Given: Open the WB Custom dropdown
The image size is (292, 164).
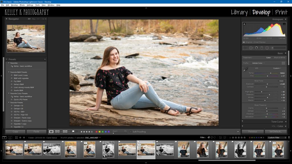Looking at the screenshot, I should coord(277,68).
